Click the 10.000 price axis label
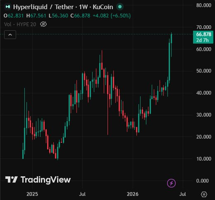Viewport: 215px width, 200px height. 204,159
